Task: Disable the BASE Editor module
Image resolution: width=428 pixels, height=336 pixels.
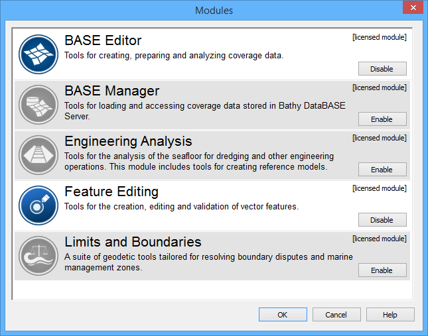Action: pyautogui.click(x=382, y=69)
